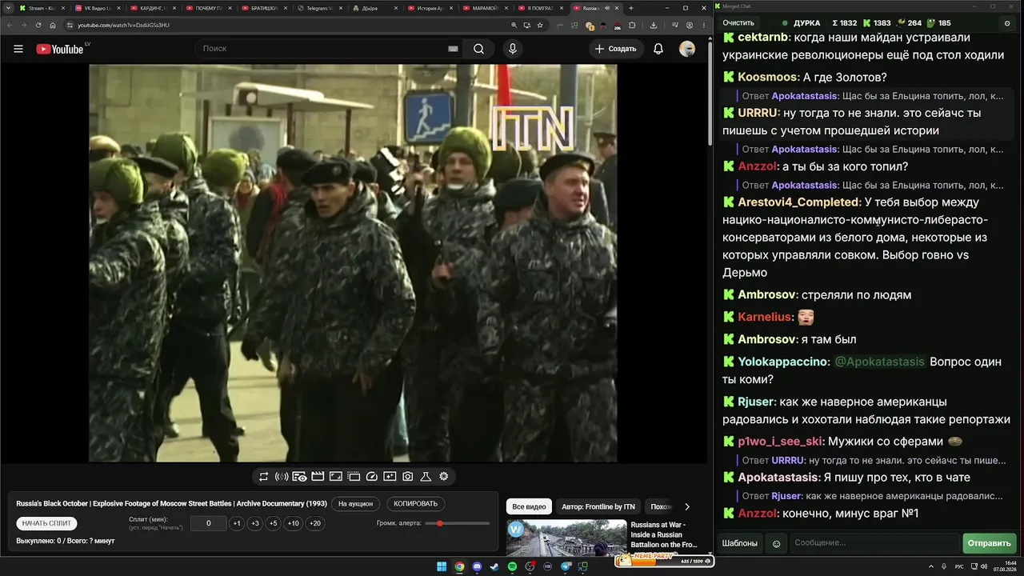Click the speedometer icon under the video

pyautogui.click(x=371, y=477)
